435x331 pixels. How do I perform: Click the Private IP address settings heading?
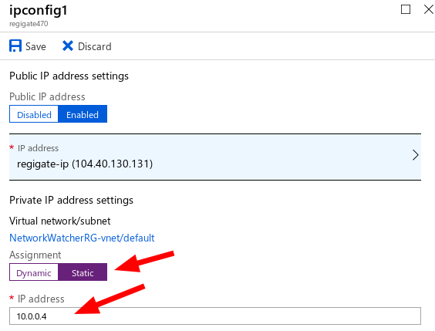pyautogui.click(x=71, y=201)
